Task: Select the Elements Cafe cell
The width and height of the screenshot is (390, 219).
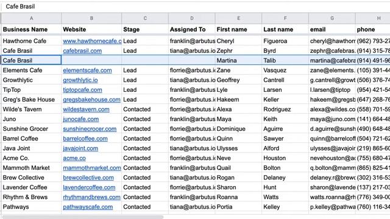Action: (31, 71)
